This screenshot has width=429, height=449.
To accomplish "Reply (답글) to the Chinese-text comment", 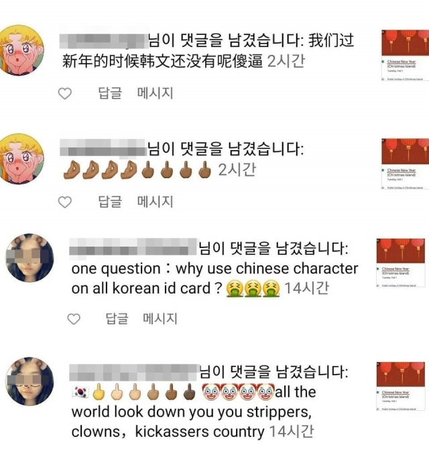I will [110, 93].
